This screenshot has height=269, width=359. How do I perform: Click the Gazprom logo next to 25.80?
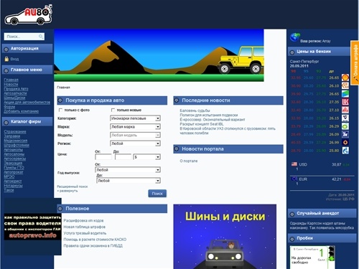click(x=345, y=151)
